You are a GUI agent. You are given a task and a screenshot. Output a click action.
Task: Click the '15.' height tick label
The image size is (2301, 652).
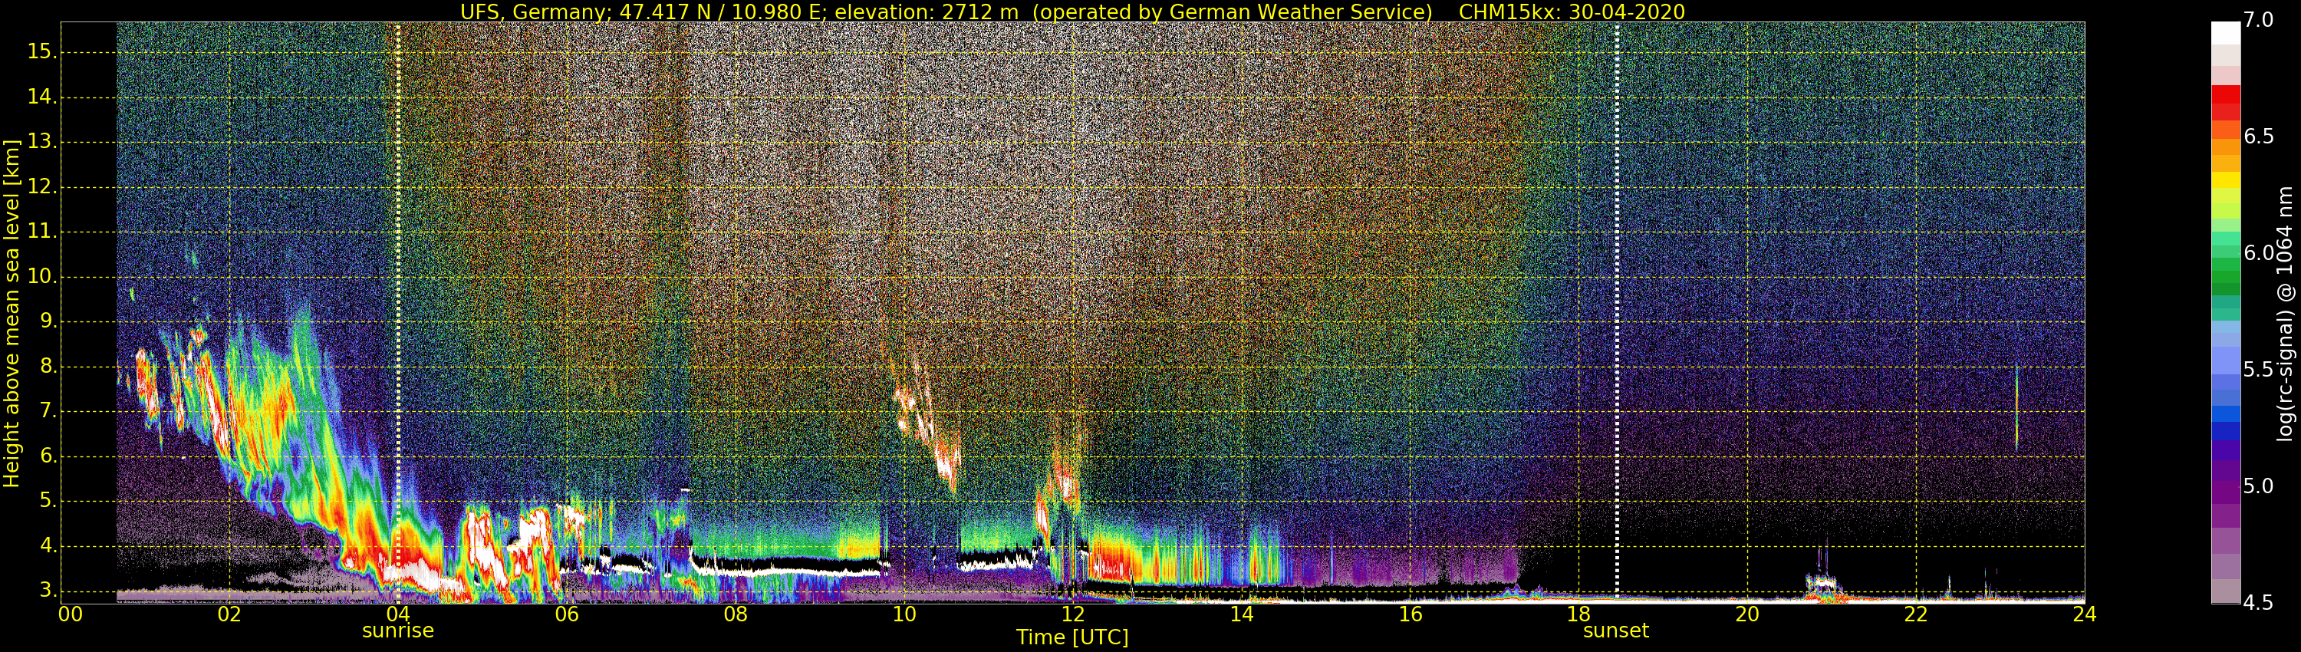coord(42,52)
